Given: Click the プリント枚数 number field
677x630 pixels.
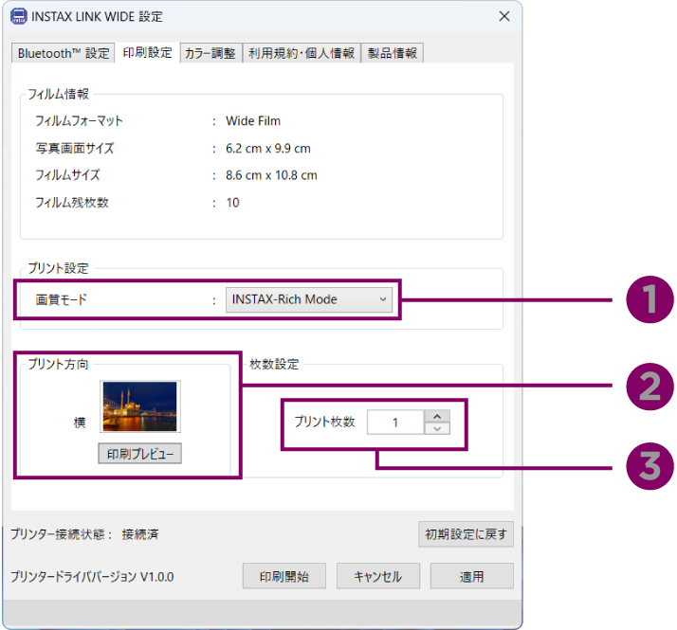Looking at the screenshot, I should click(x=395, y=422).
